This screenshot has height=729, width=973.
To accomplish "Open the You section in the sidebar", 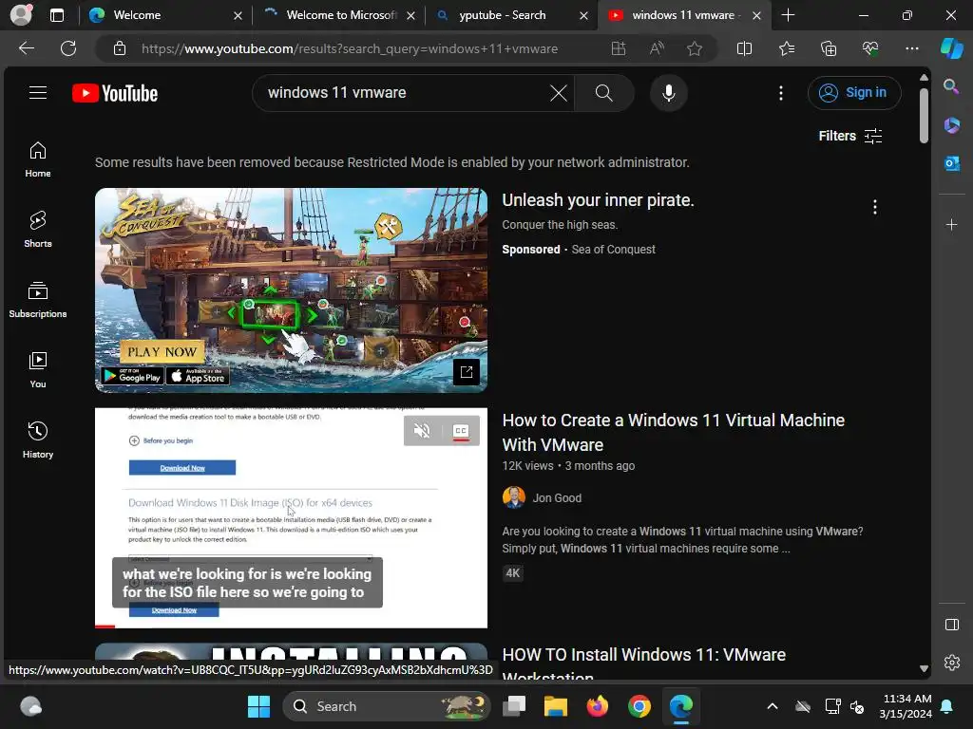I will [x=38, y=370].
